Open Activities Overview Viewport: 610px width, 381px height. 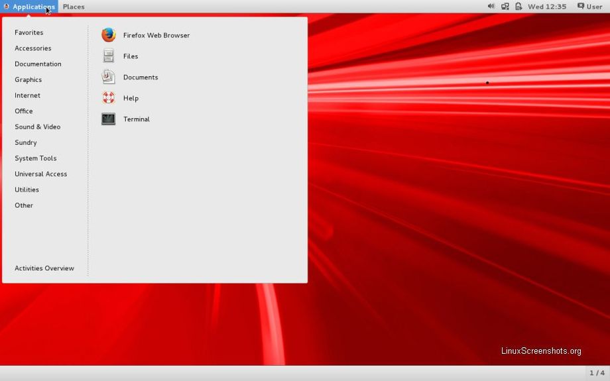tap(44, 268)
